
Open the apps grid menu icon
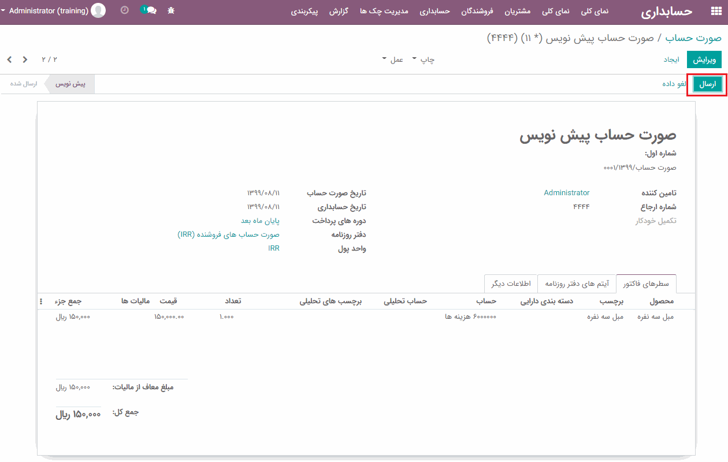[716, 11]
